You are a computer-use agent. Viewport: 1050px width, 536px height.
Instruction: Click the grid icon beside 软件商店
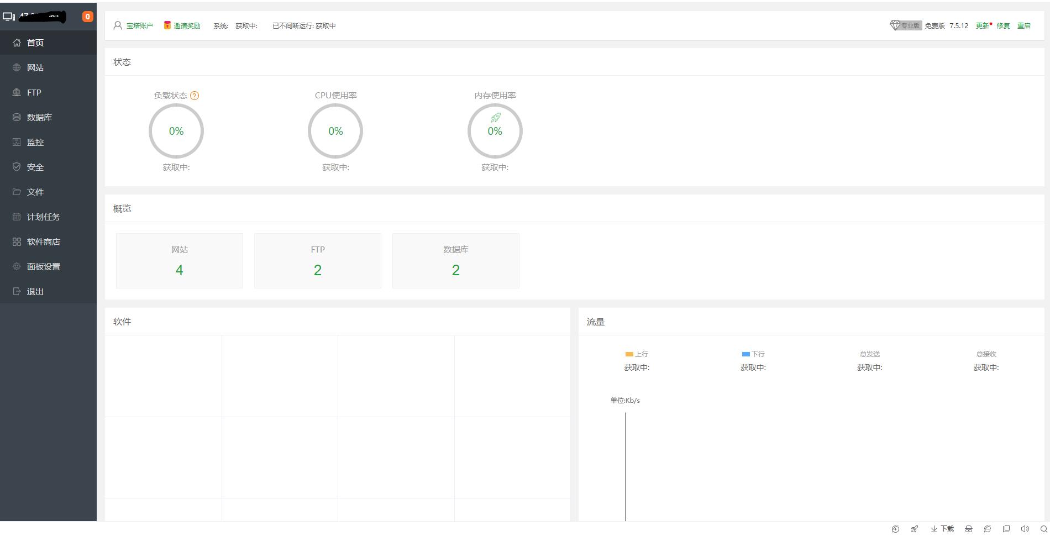[17, 241]
